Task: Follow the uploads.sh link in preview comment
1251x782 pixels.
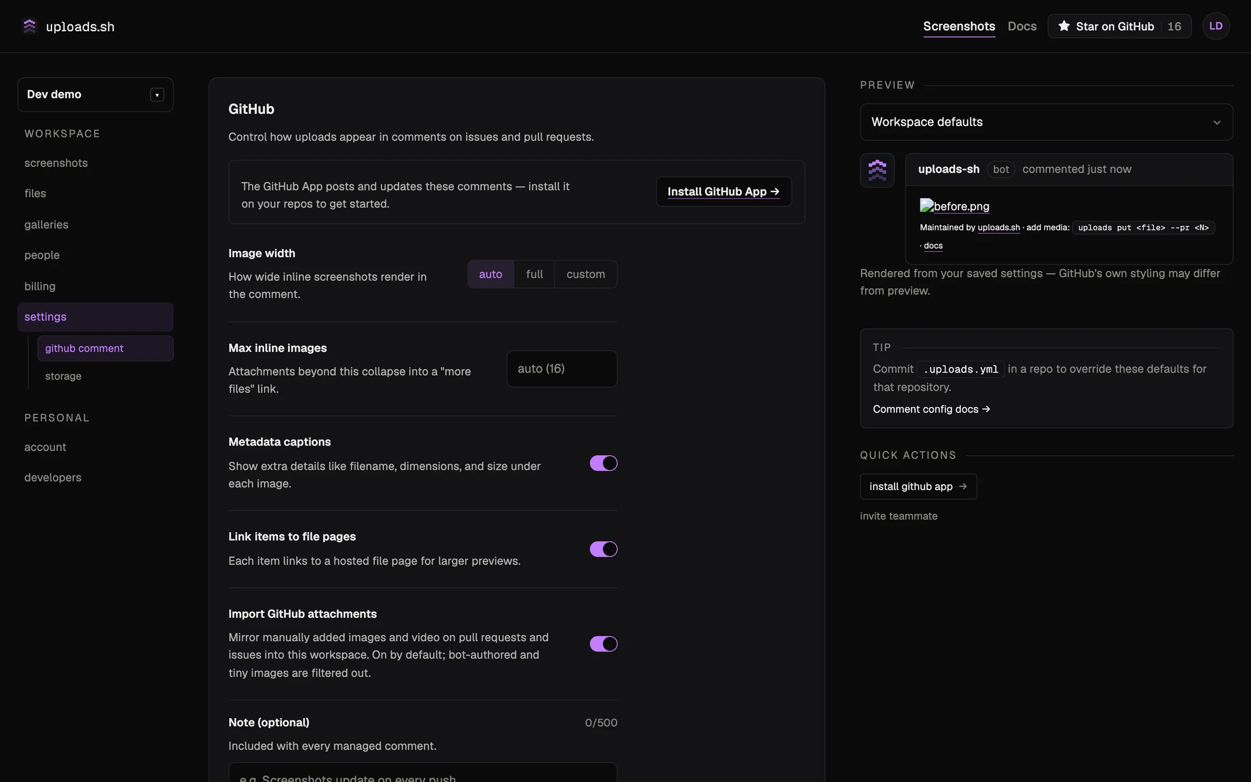Action: click(x=999, y=227)
